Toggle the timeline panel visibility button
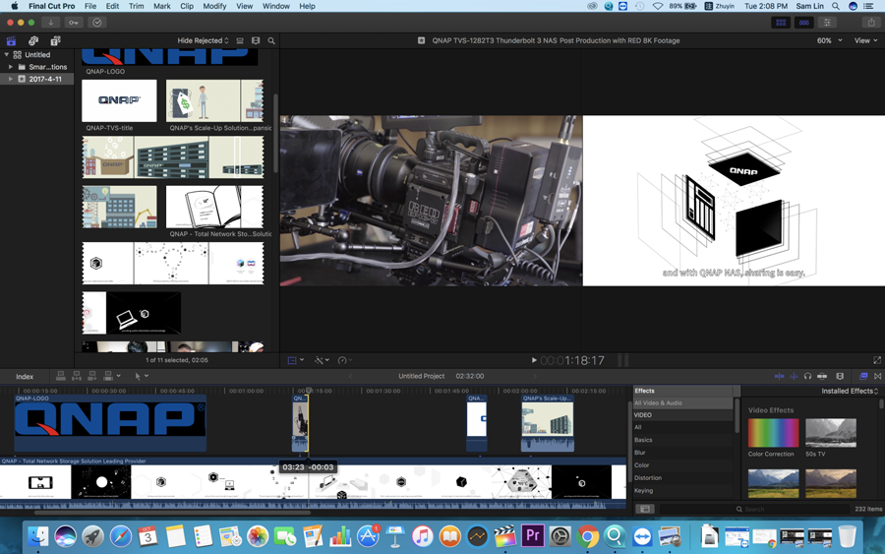This screenshot has width=885, height=554. 803,23
